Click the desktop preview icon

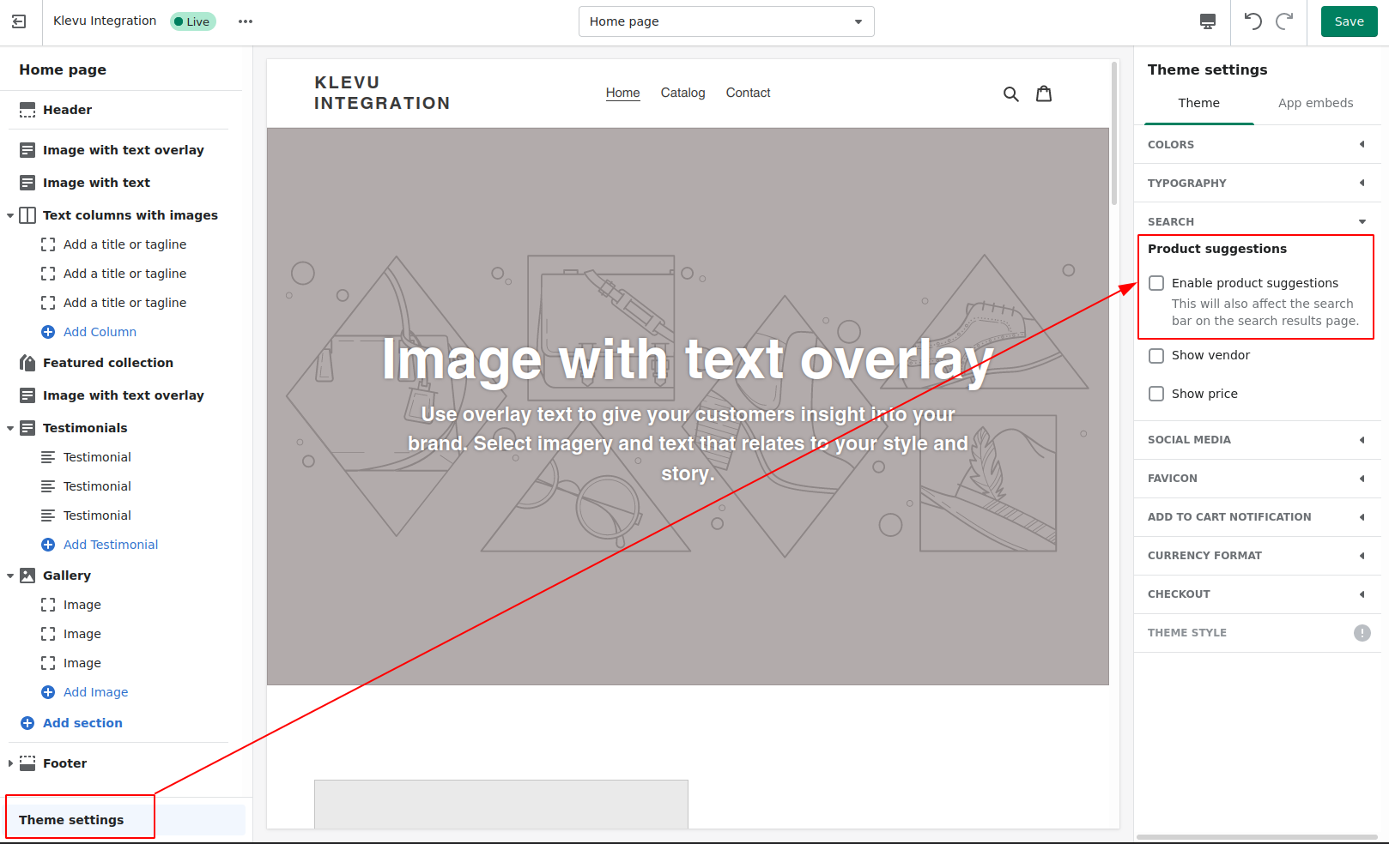1207,21
